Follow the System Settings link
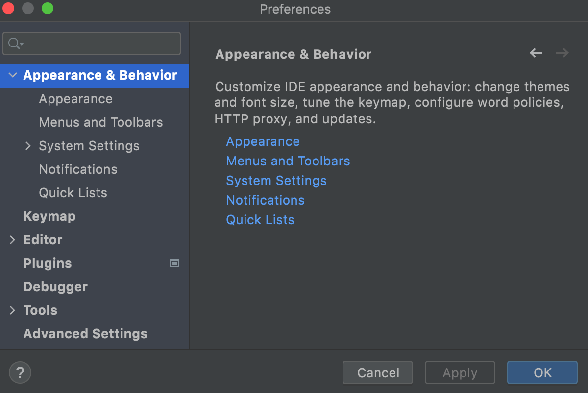 [x=276, y=181]
